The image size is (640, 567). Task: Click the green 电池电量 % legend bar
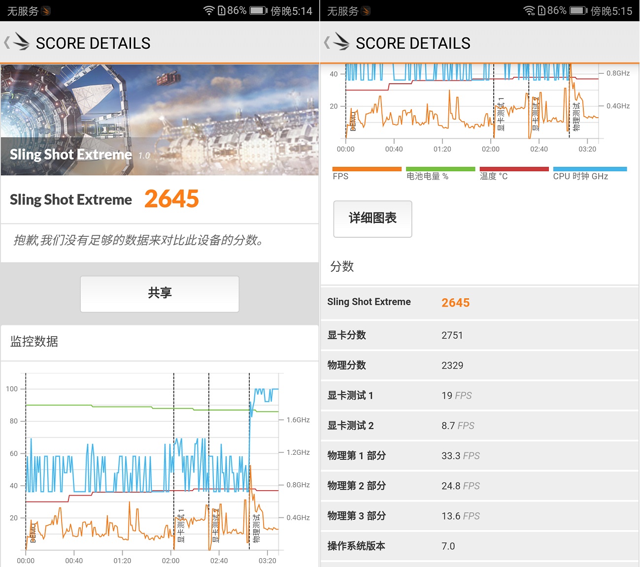[440, 169]
